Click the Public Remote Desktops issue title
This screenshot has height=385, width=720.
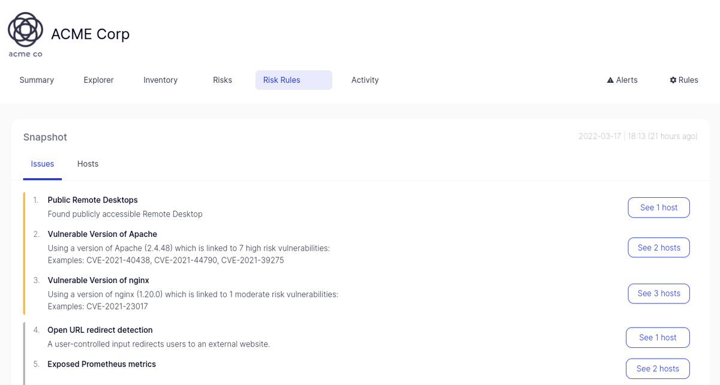point(92,200)
